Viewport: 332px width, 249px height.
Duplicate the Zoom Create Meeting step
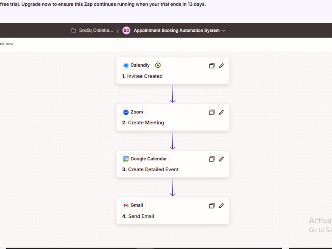[x=212, y=112]
